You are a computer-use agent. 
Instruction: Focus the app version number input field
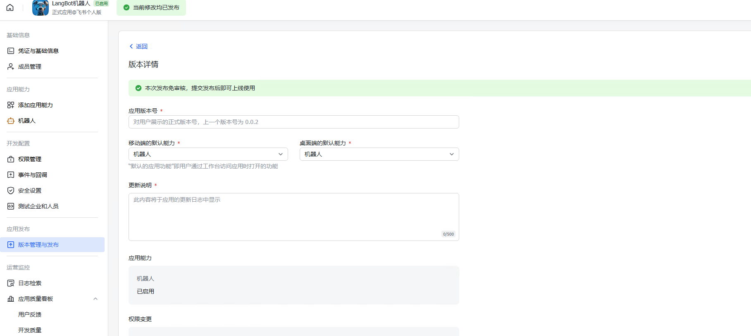point(293,122)
